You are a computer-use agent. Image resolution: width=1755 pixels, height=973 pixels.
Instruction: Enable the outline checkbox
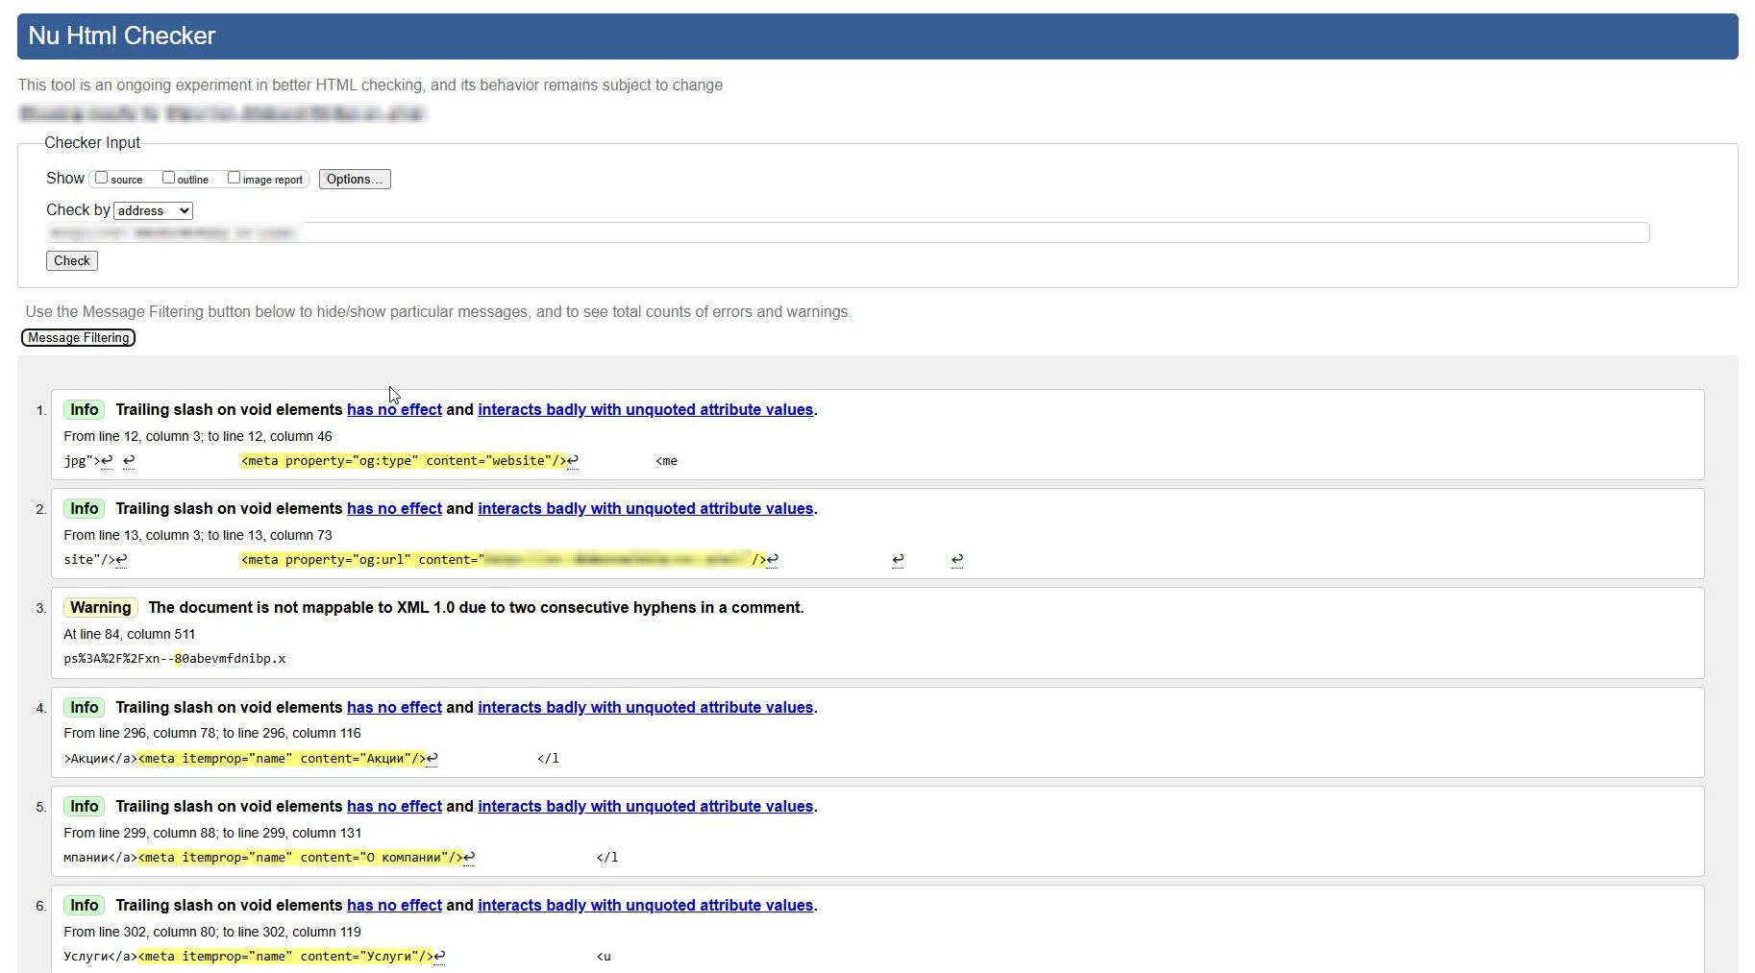tap(168, 178)
